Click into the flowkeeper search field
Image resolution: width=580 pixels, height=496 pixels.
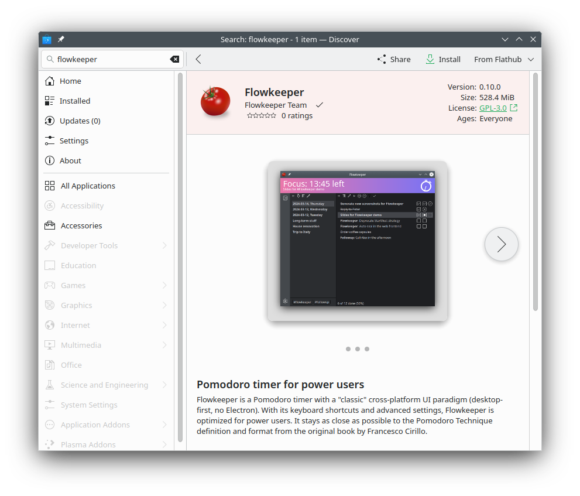click(112, 59)
